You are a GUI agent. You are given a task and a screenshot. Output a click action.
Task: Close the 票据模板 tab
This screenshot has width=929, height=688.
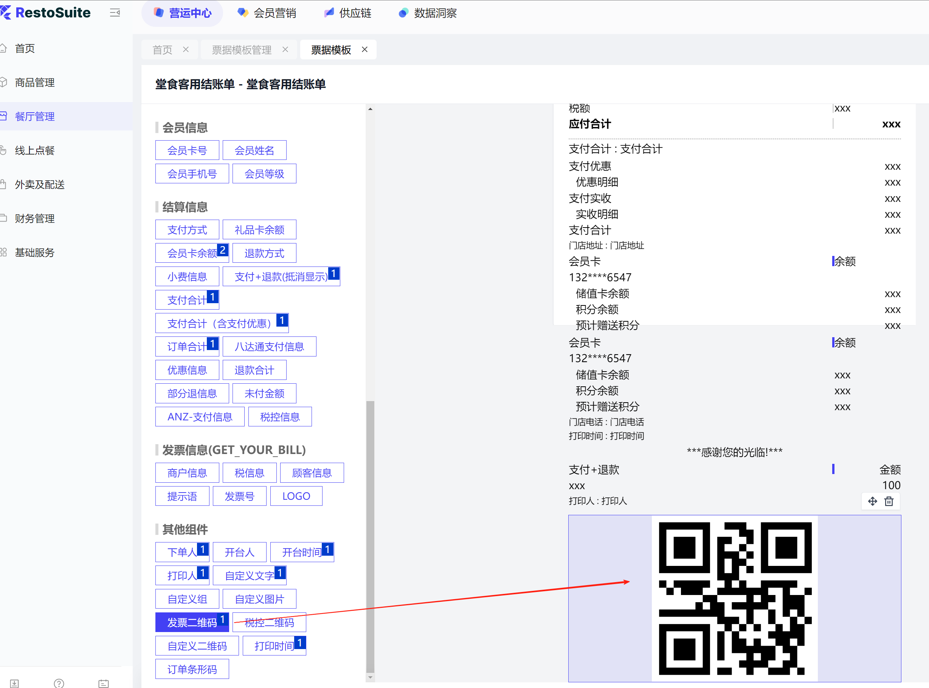click(364, 49)
